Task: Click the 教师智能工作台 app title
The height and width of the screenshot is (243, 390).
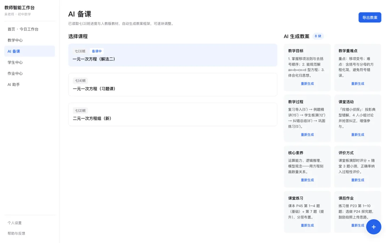Action: [x=19, y=8]
